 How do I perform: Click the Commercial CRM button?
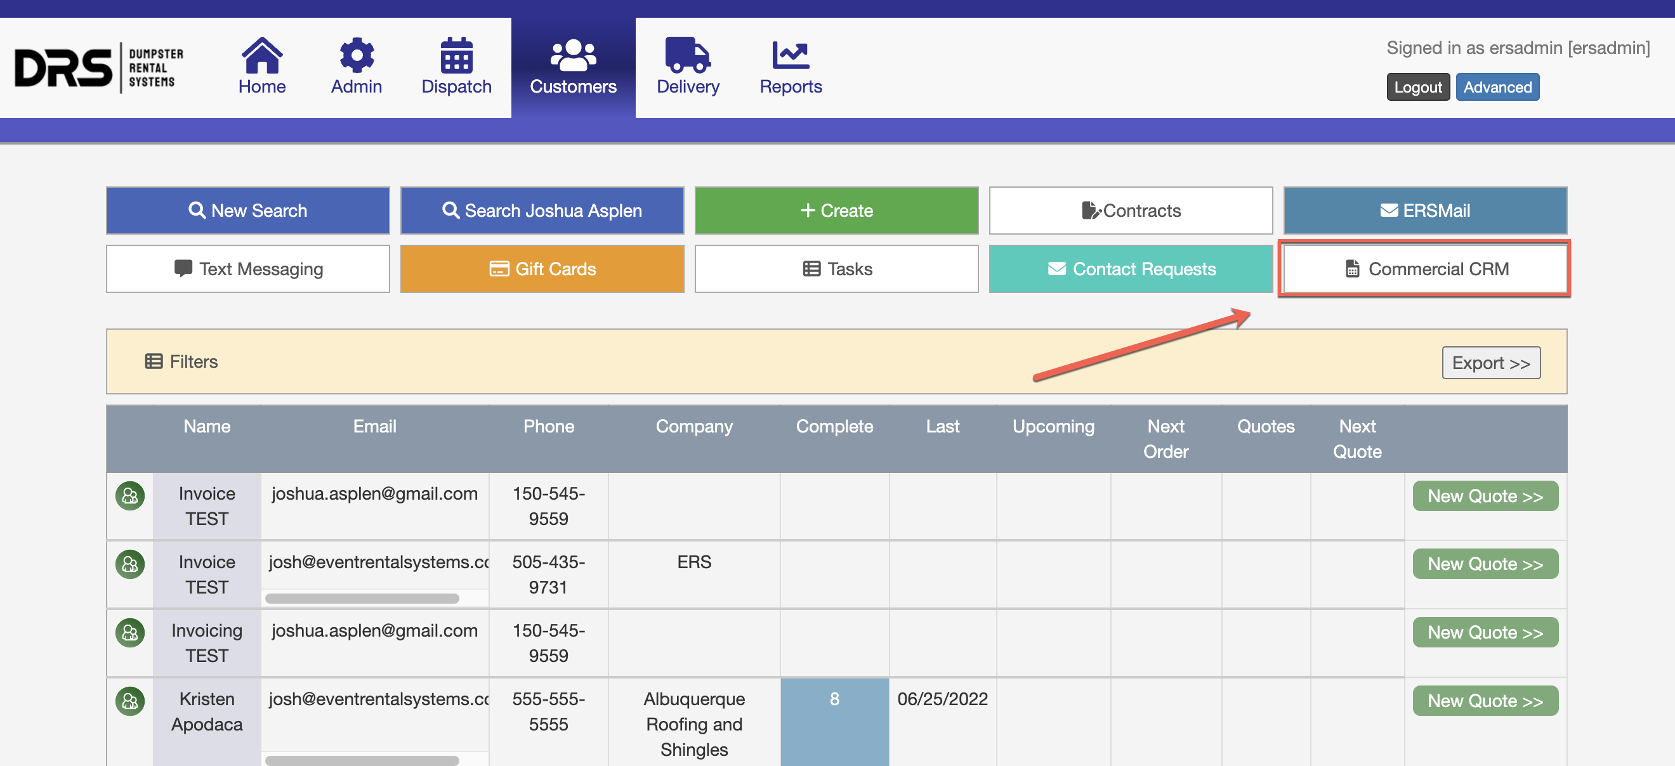click(x=1424, y=269)
